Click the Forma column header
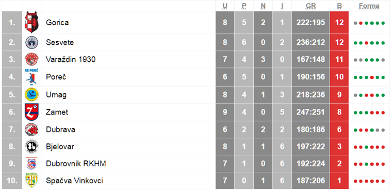Image resolution: width=392 pixels, height=195 pixels. (x=369, y=6)
